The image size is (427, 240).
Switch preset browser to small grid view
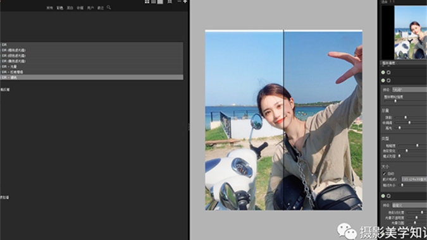[x=154, y=2]
